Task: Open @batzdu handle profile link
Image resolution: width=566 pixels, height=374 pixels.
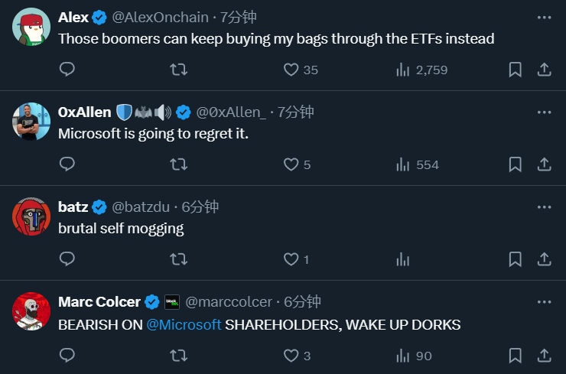Action: 141,207
